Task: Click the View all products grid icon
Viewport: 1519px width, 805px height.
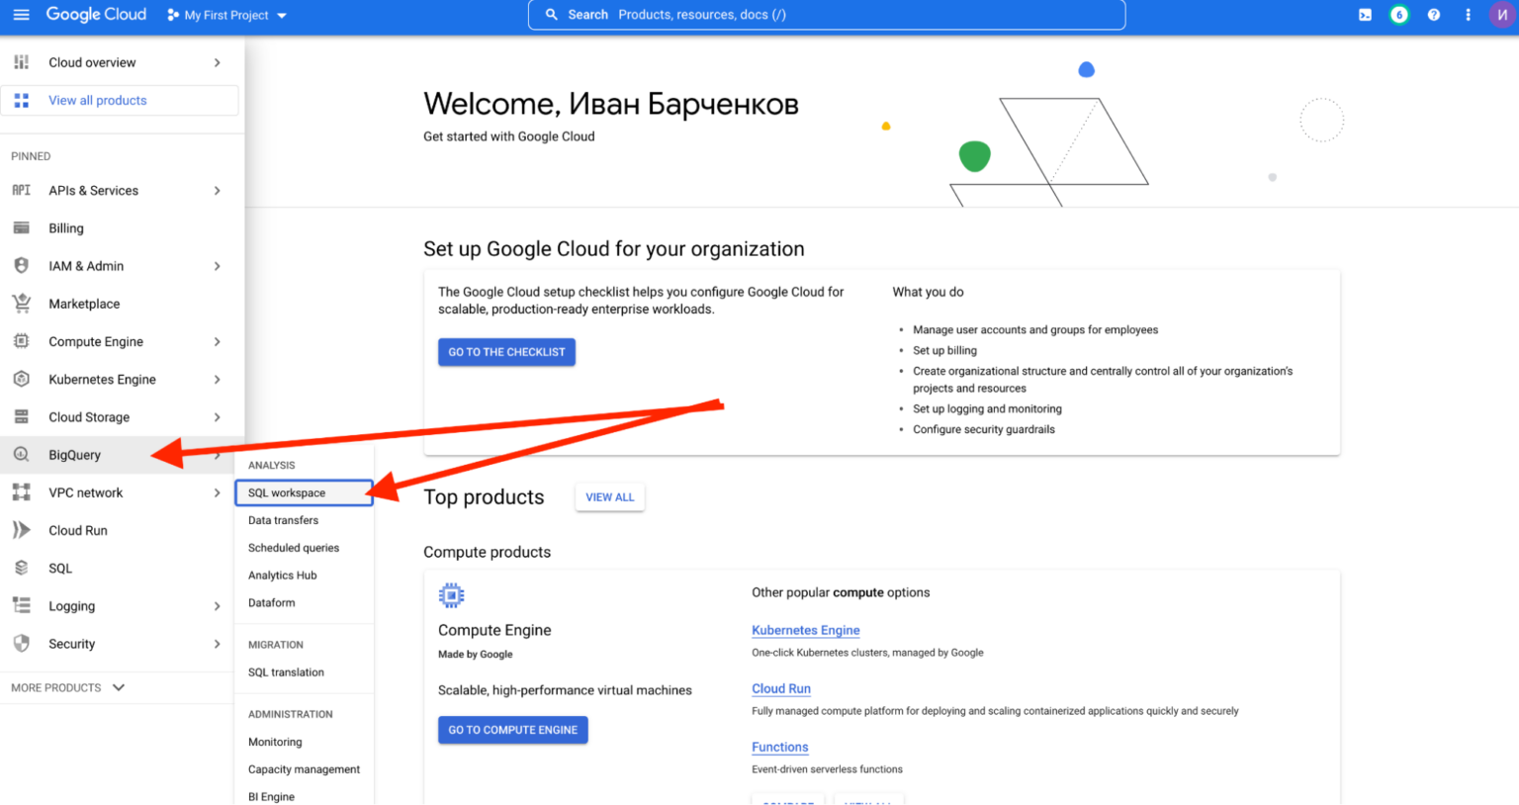Action: pyautogui.click(x=21, y=101)
